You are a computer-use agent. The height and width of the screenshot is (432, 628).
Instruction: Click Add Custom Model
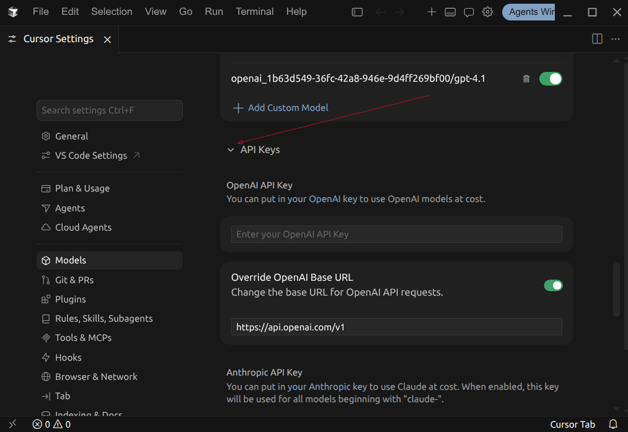click(280, 108)
